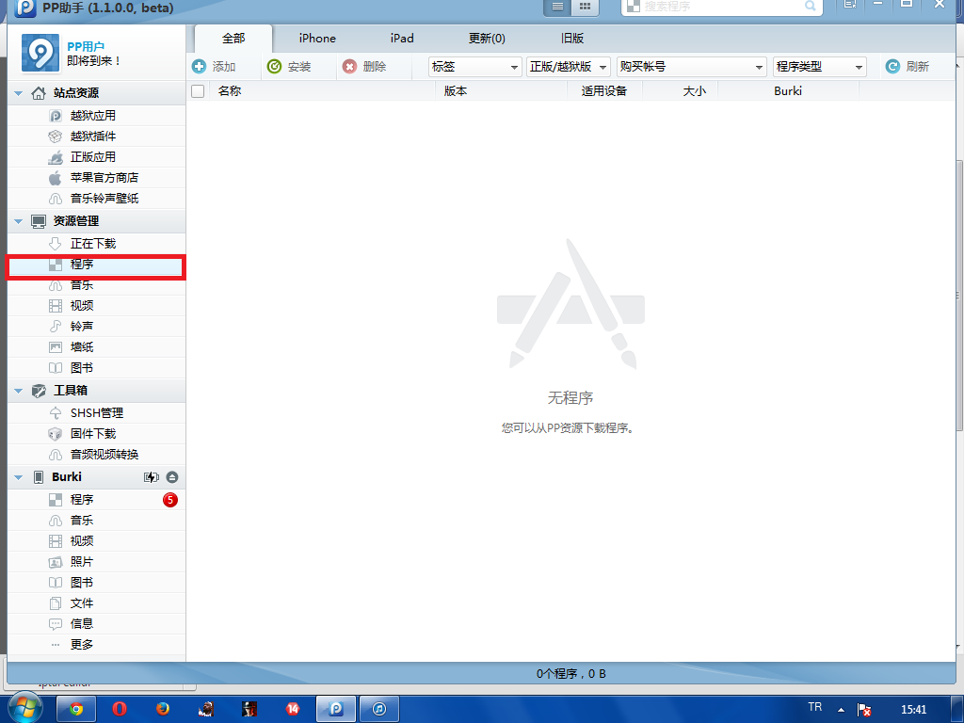964x723 pixels.
Task: Open 固件下载 tool
Action: point(96,434)
